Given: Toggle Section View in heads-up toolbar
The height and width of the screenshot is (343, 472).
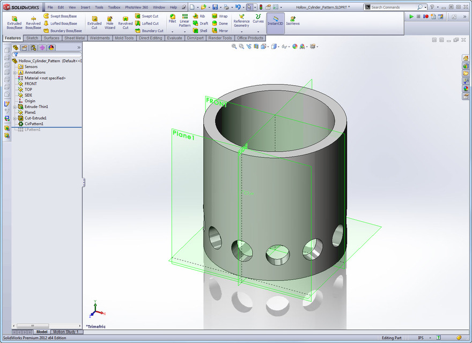Looking at the screenshot, I should click(256, 47).
